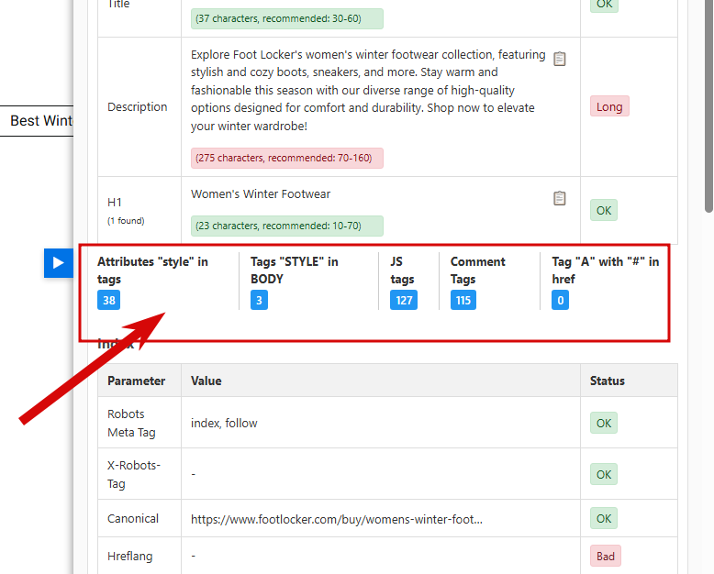
Task: Click the OK status for H1 row
Action: 603,211
